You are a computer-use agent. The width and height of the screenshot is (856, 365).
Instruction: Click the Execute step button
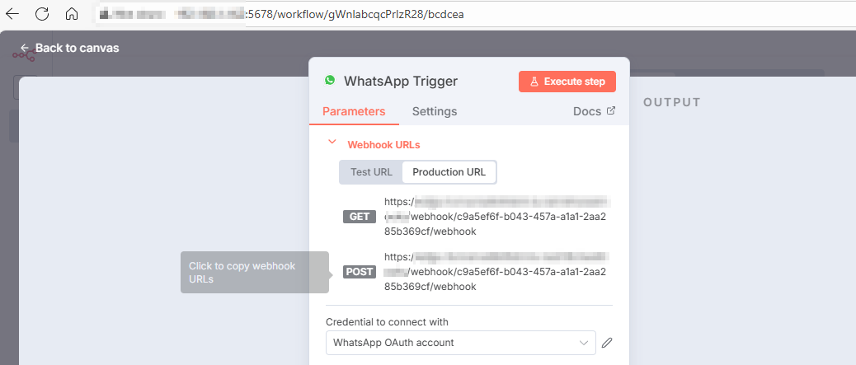(567, 82)
